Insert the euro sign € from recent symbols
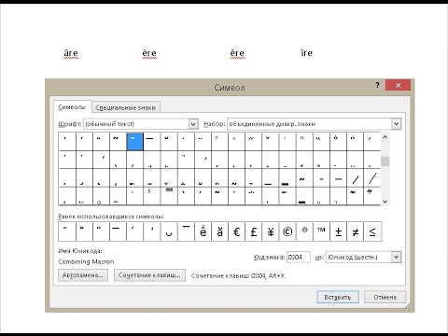448x336 pixels. coord(236,231)
